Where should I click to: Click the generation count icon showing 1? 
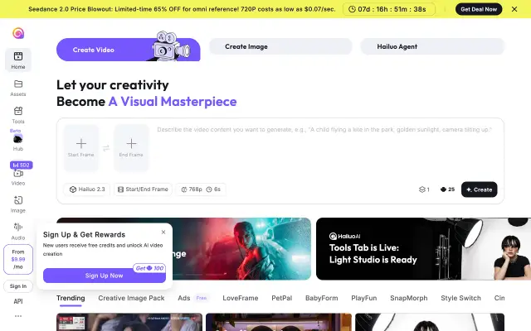point(424,189)
